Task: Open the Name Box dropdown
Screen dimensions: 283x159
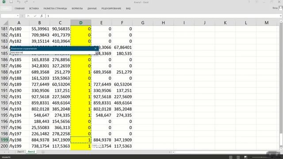Action: (x=18, y=16)
